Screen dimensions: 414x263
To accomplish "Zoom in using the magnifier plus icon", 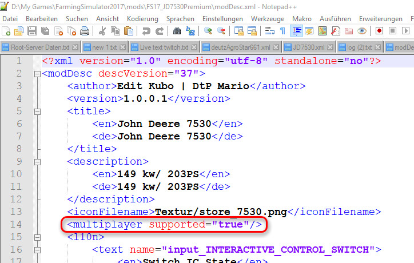I will (208, 31).
